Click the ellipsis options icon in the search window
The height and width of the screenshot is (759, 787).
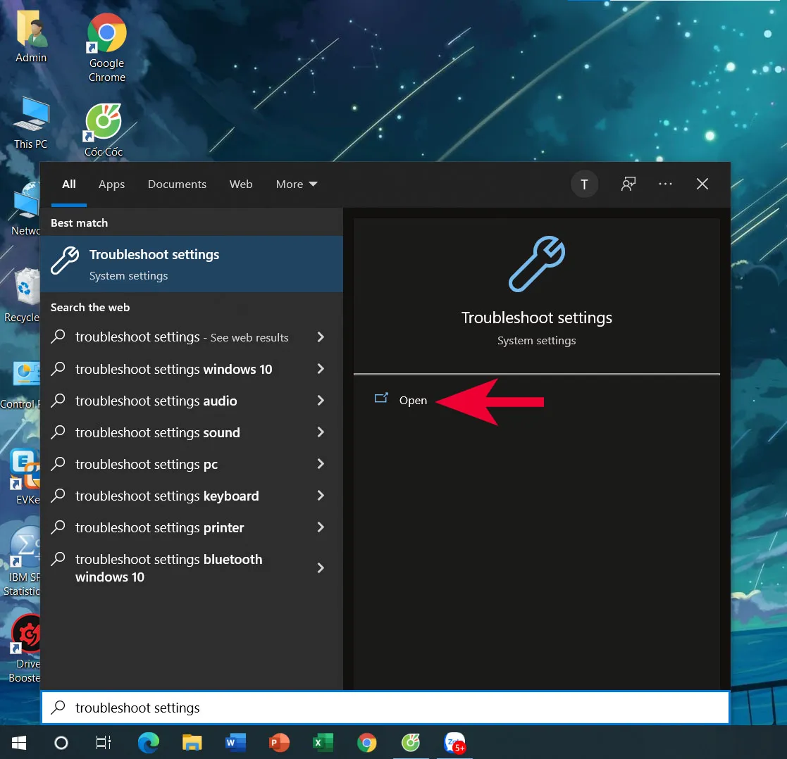tap(665, 184)
